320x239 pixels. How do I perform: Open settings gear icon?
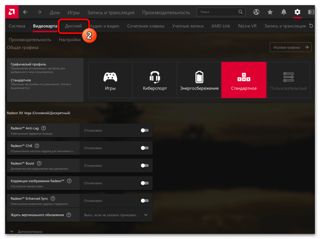click(298, 12)
